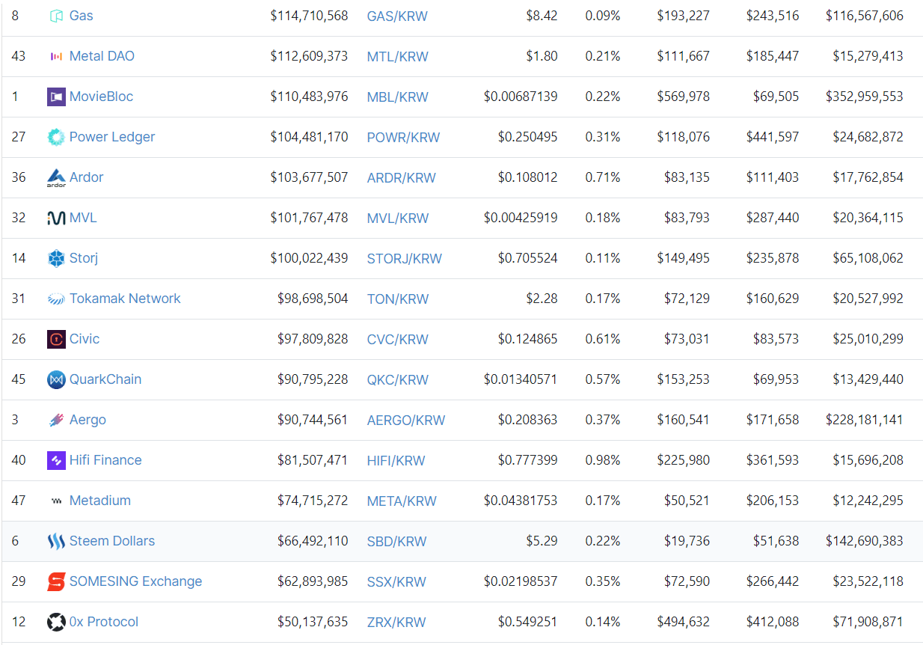Open the MBL/KRW trading pair
Screen dimensions: 923x645
398,97
